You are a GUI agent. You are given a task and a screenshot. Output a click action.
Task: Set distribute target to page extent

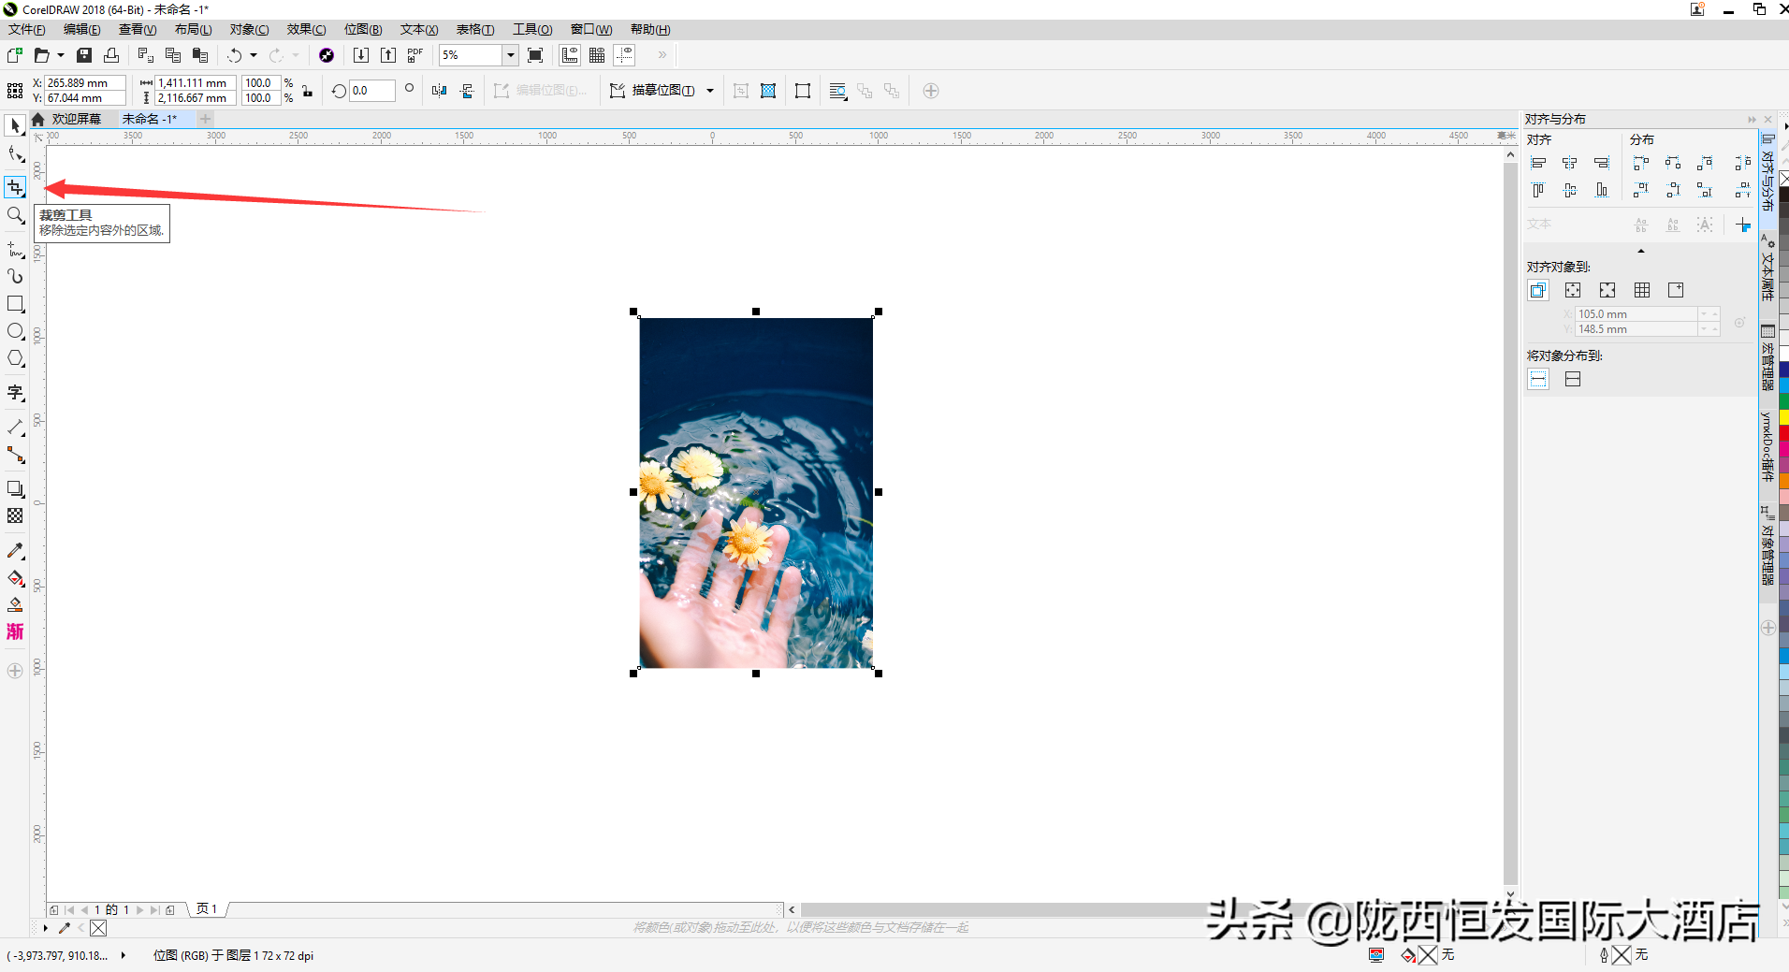[x=1573, y=379]
